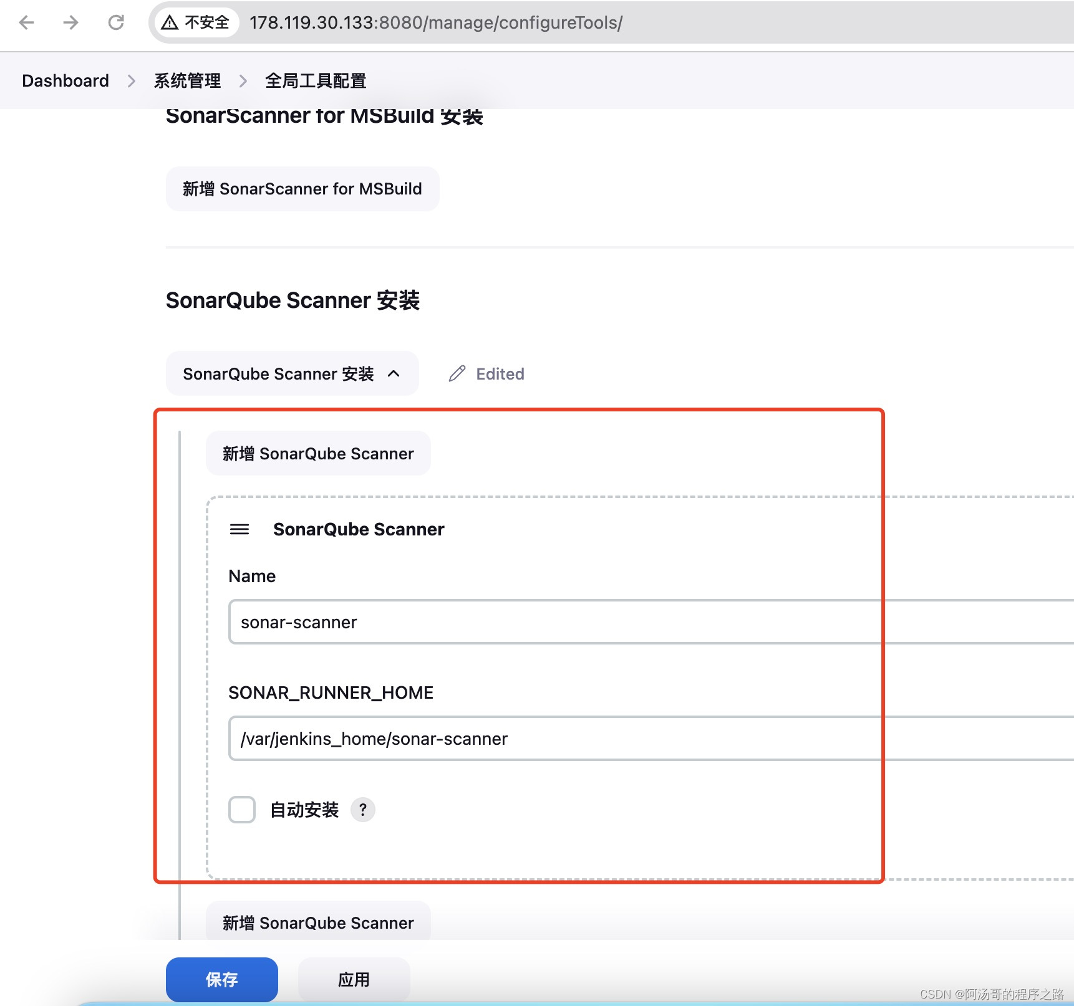Open the Dashboard breadcrumb link

65,81
